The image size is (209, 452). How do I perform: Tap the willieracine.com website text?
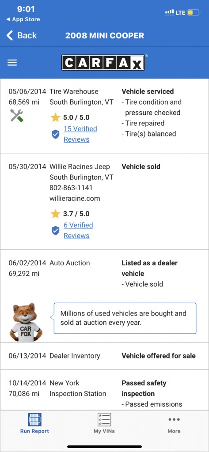(75, 198)
